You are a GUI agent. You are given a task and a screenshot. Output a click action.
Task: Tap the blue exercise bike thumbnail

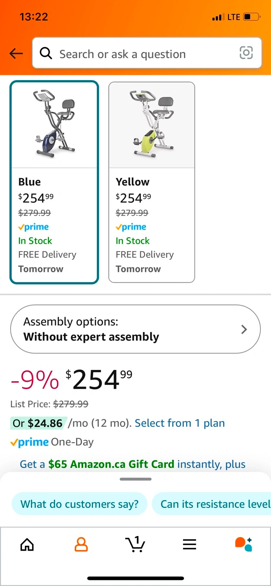click(x=54, y=125)
